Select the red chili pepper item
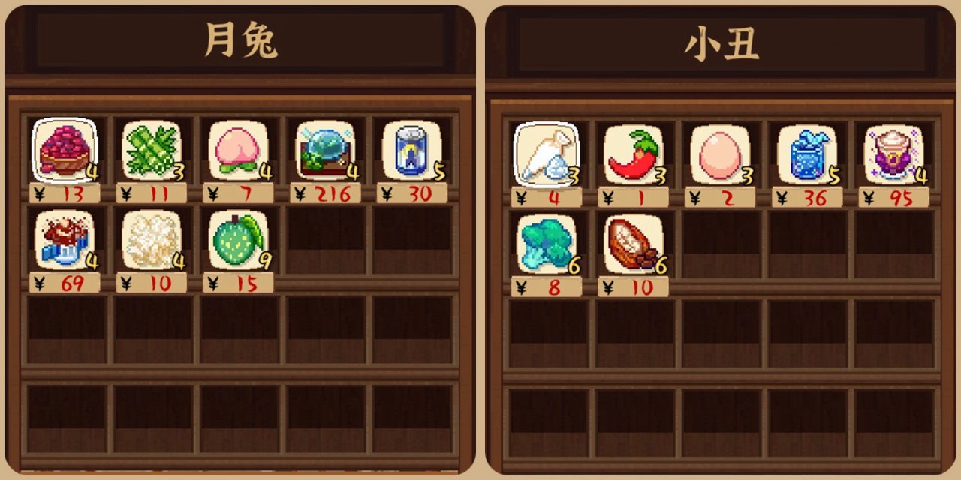The image size is (961, 480). pyautogui.click(x=634, y=154)
